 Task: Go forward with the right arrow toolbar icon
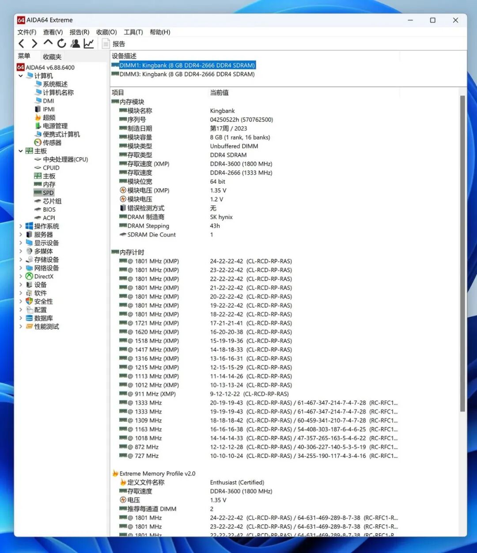34,43
